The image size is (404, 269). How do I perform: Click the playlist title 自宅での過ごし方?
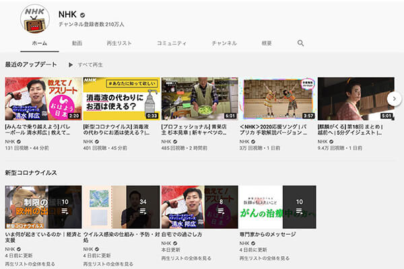point(182,234)
